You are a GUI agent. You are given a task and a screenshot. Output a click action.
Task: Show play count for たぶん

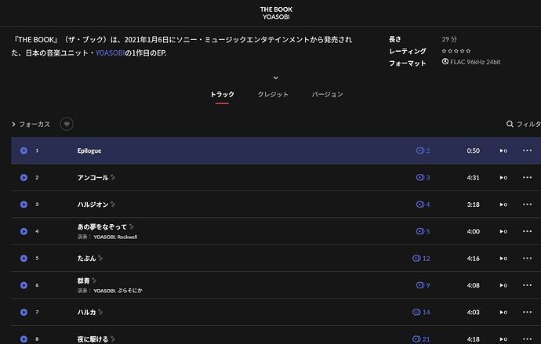pyautogui.click(x=503, y=258)
